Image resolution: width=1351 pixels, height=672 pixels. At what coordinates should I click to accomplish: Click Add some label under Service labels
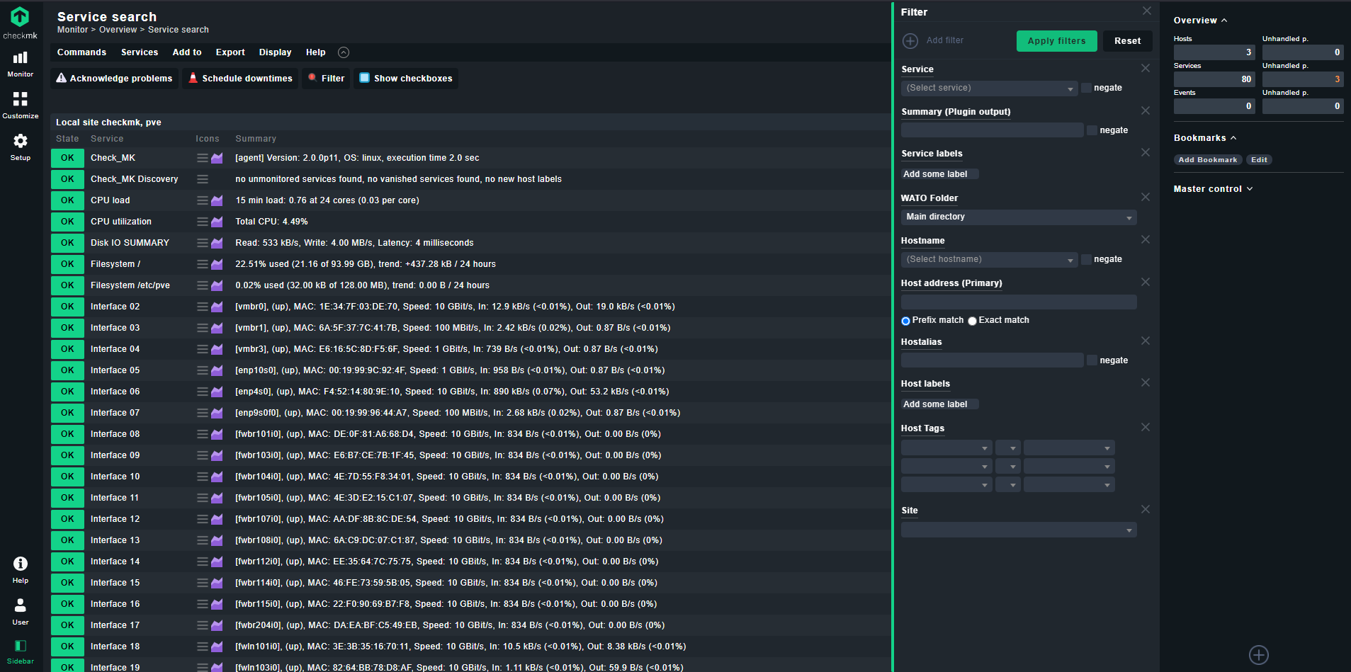[939, 174]
